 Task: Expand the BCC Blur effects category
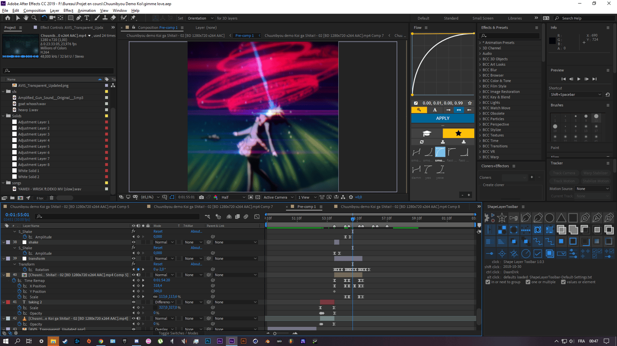pos(480,70)
